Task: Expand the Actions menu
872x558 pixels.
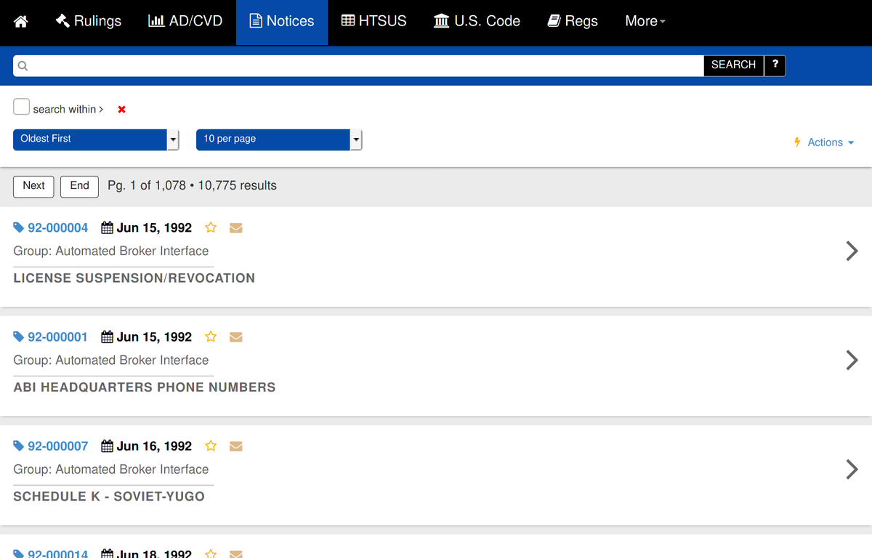Action: pos(824,142)
